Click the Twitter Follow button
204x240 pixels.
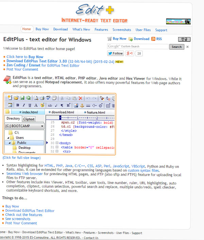116,53
